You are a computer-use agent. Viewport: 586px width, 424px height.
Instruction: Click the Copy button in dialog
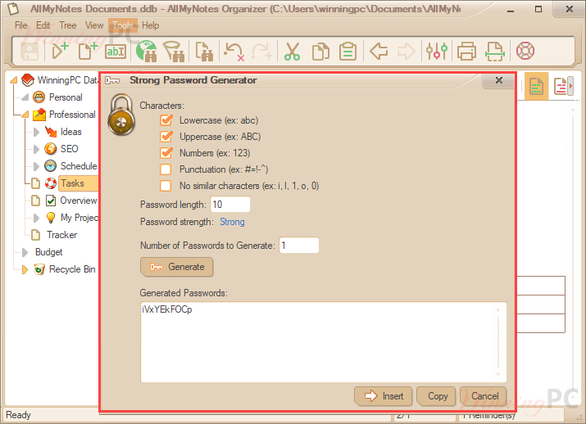click(x=436, y=396)
